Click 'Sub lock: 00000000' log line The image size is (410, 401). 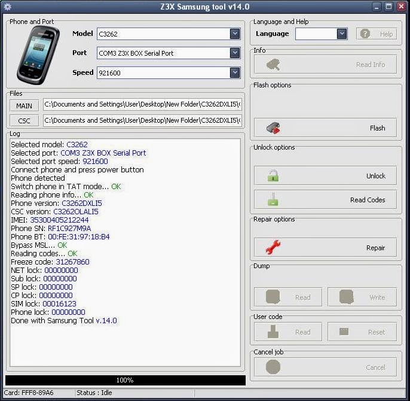point(44,278)
